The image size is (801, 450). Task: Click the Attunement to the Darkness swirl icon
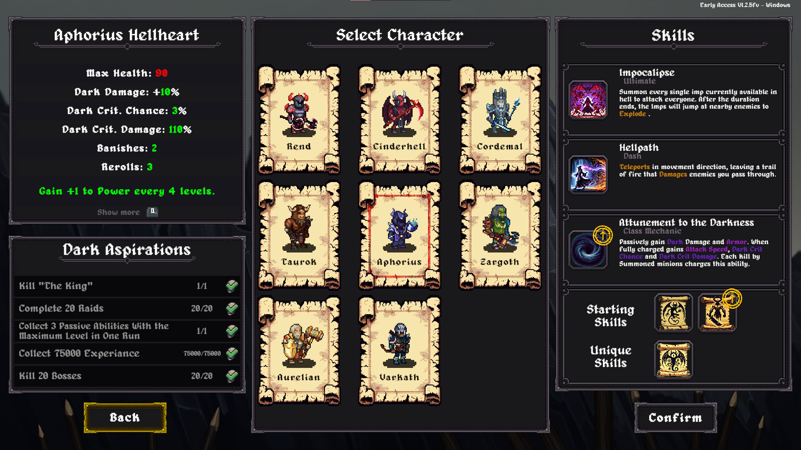pos(588,250)
